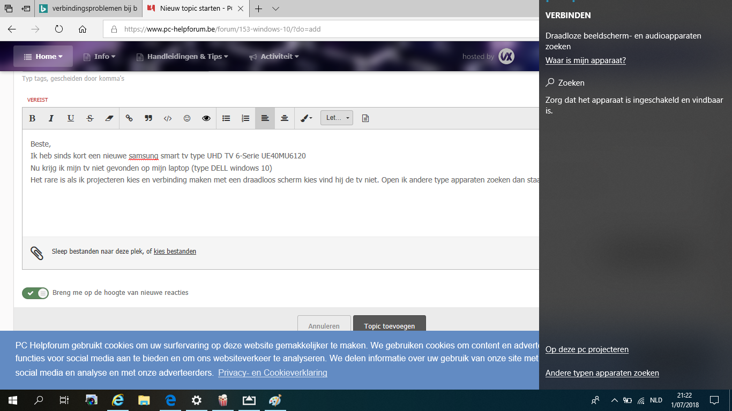
Task: Open the Activiteit dropdown menu
Action: [274, 56]
